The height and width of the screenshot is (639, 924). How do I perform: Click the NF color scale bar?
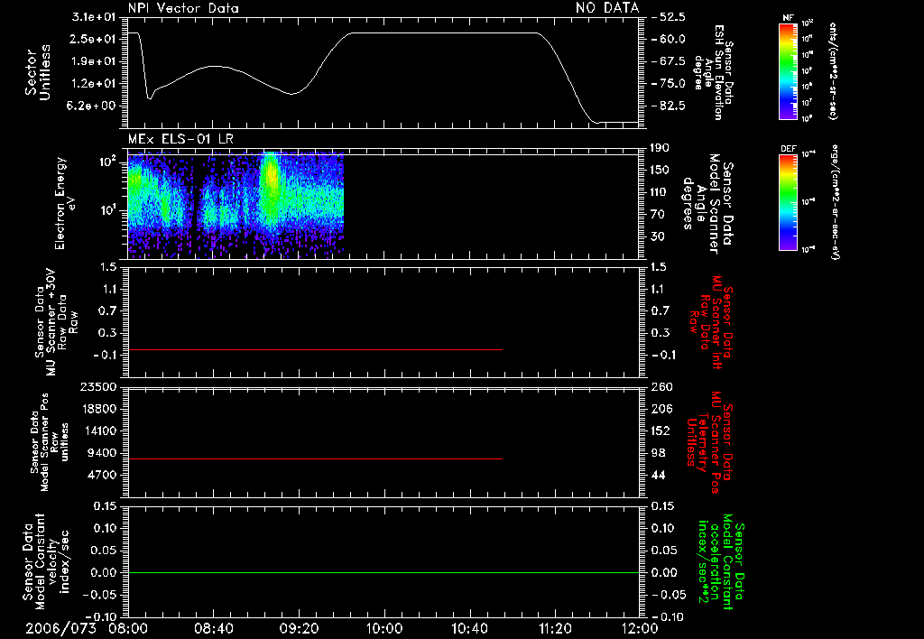pyautogui.click(x=789, y=71)
